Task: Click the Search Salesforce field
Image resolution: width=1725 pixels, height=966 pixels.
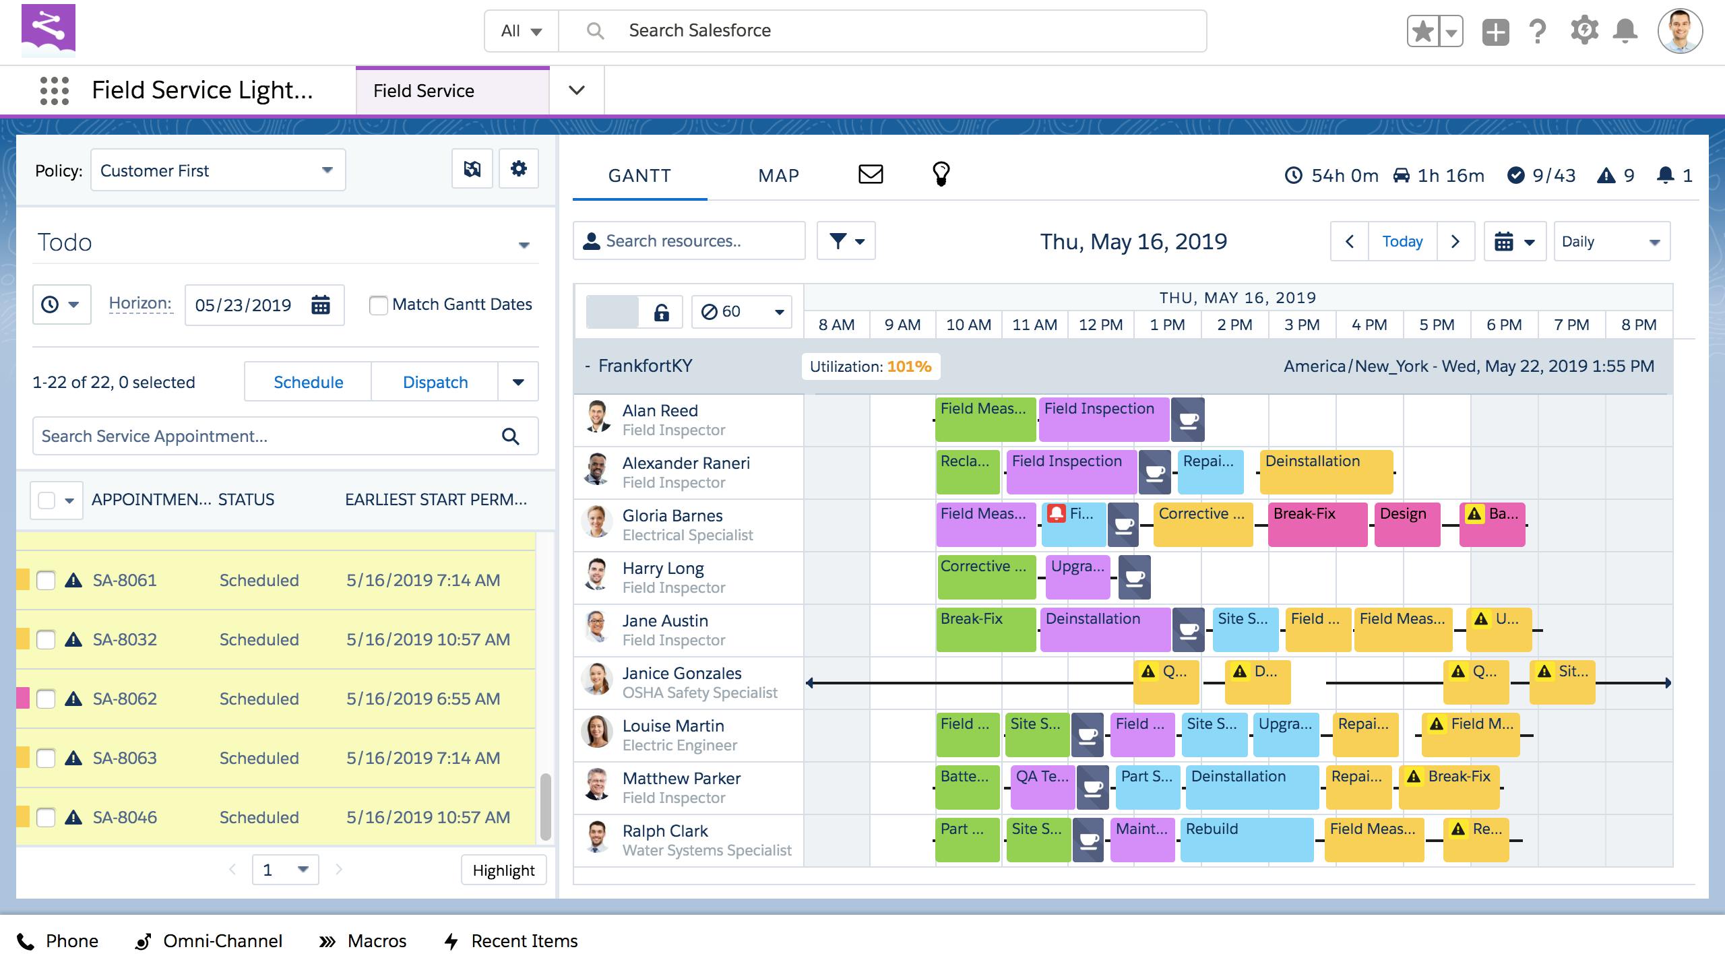Action: [883, 31]
